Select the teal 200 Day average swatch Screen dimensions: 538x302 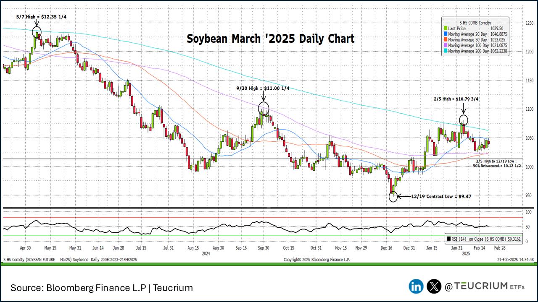[x=446, y=50]
